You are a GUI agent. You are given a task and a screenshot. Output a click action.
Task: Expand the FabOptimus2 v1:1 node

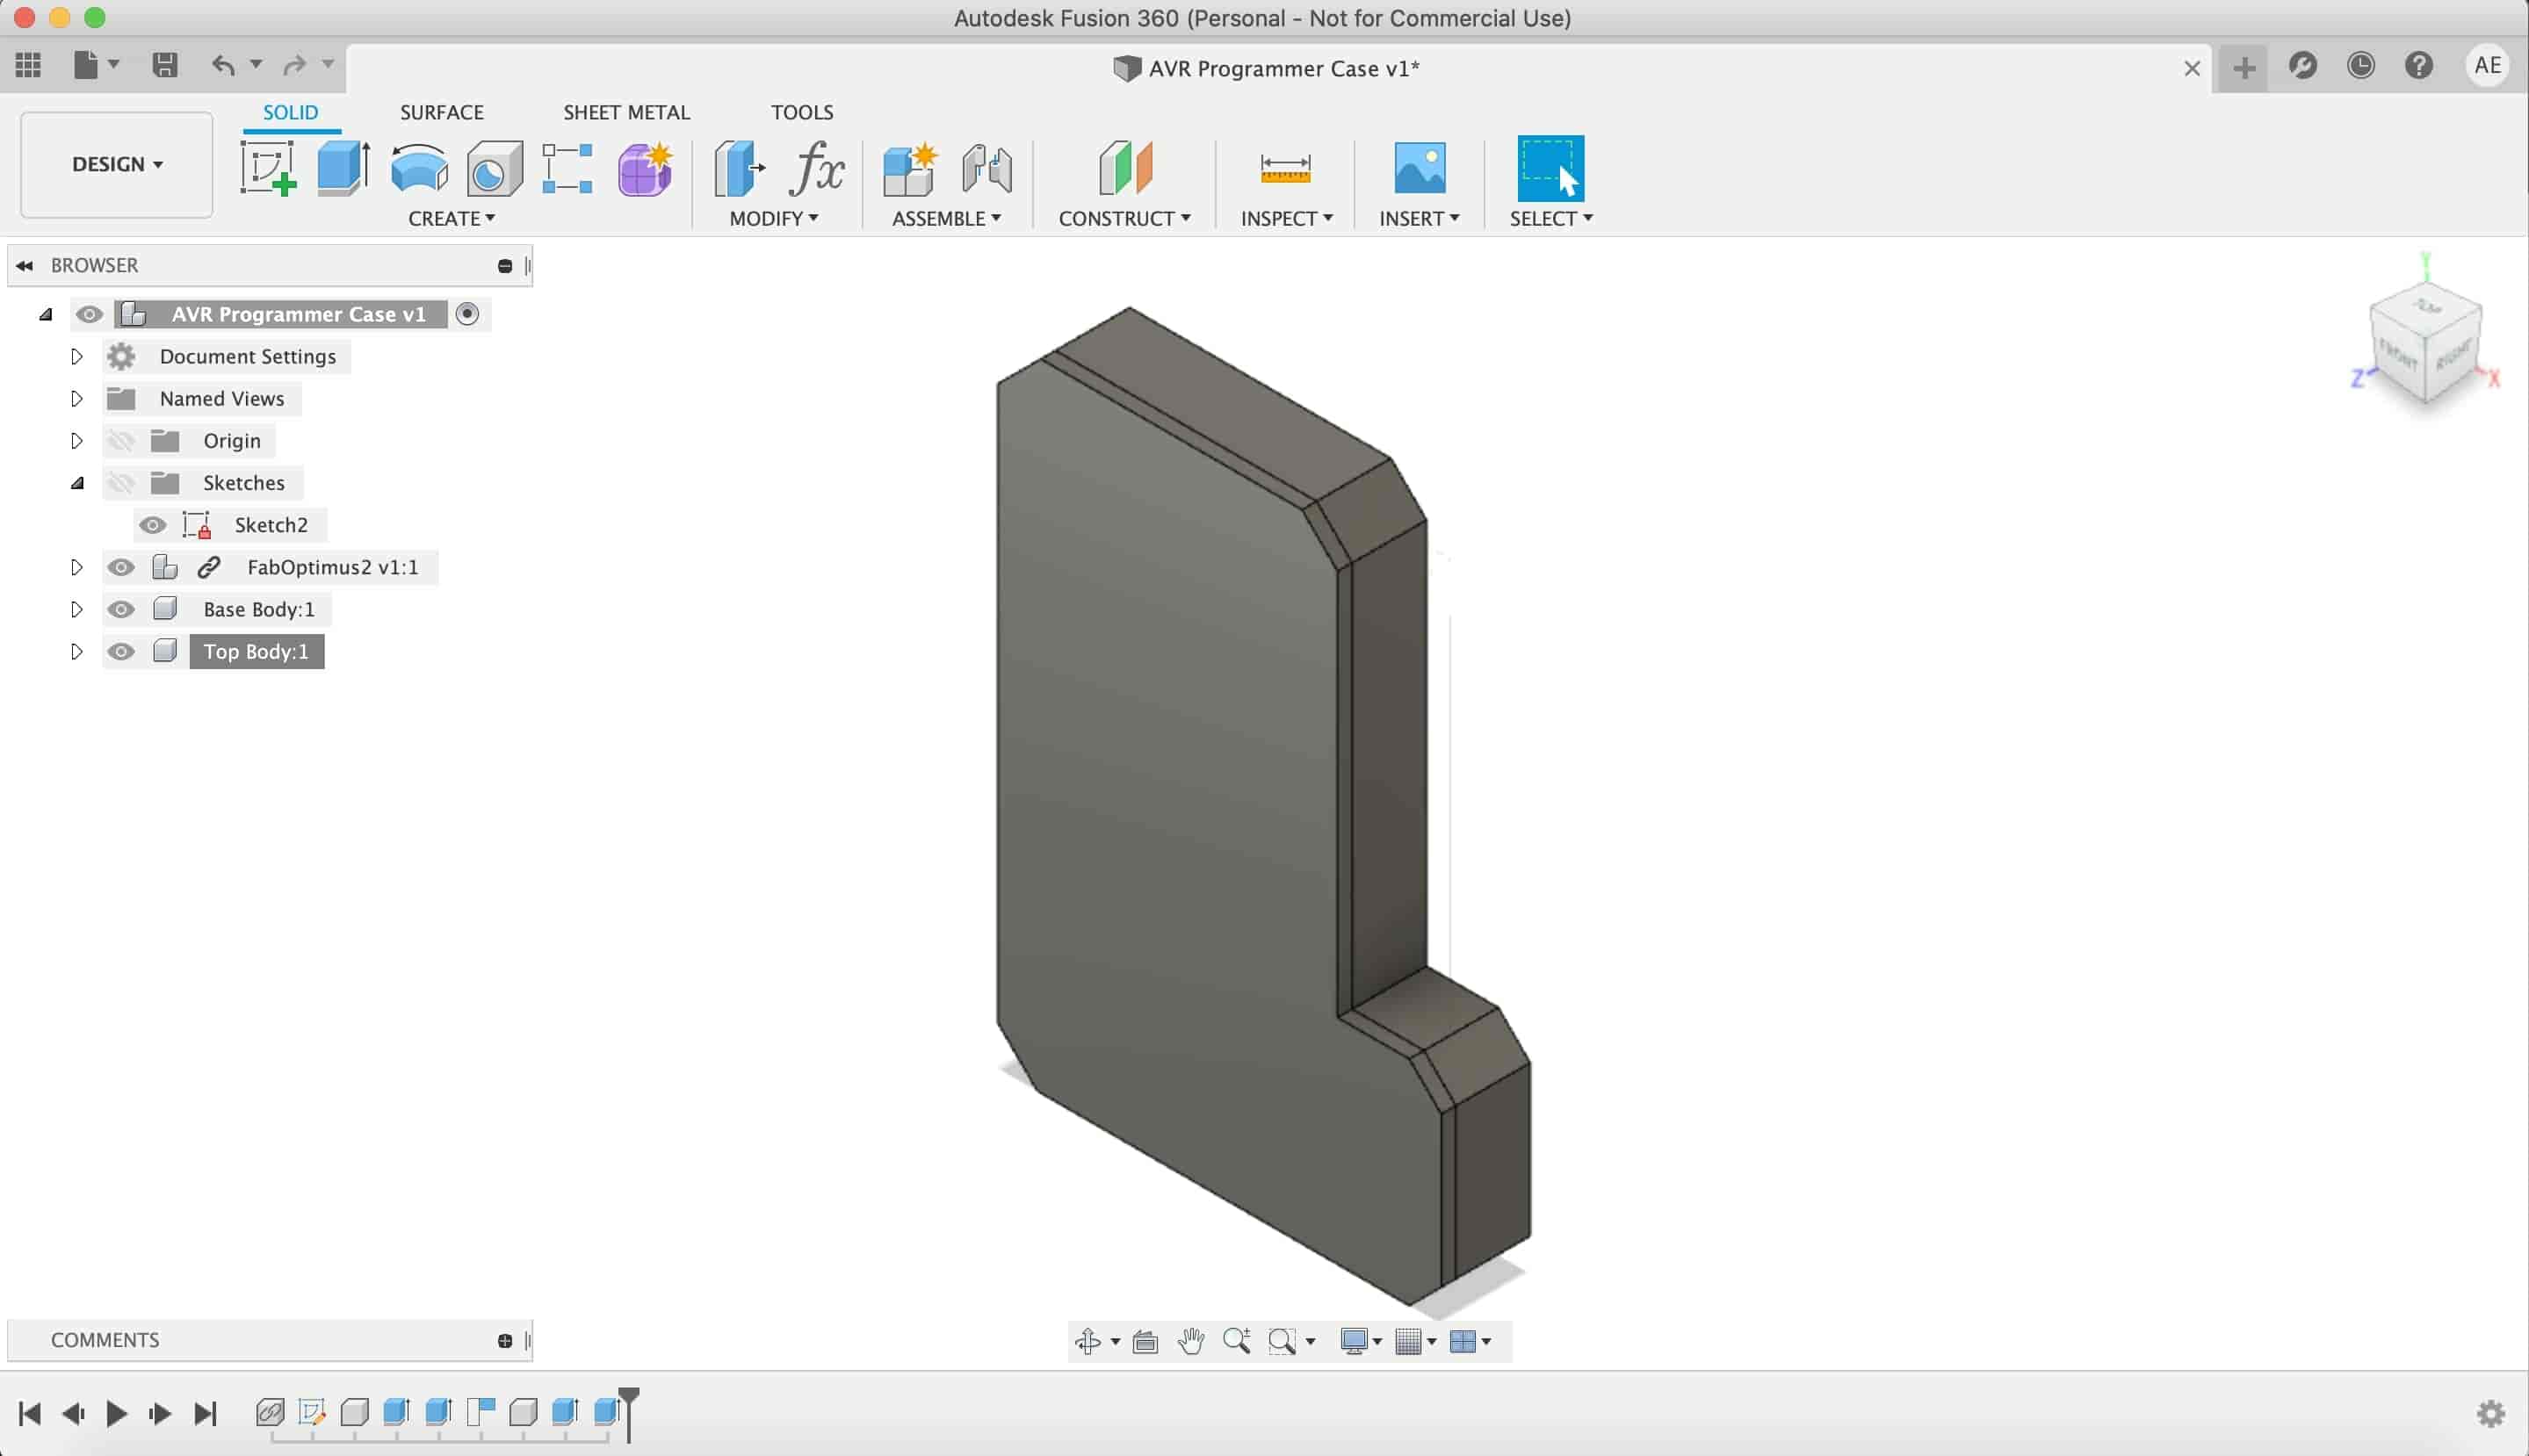coord(76,567)
